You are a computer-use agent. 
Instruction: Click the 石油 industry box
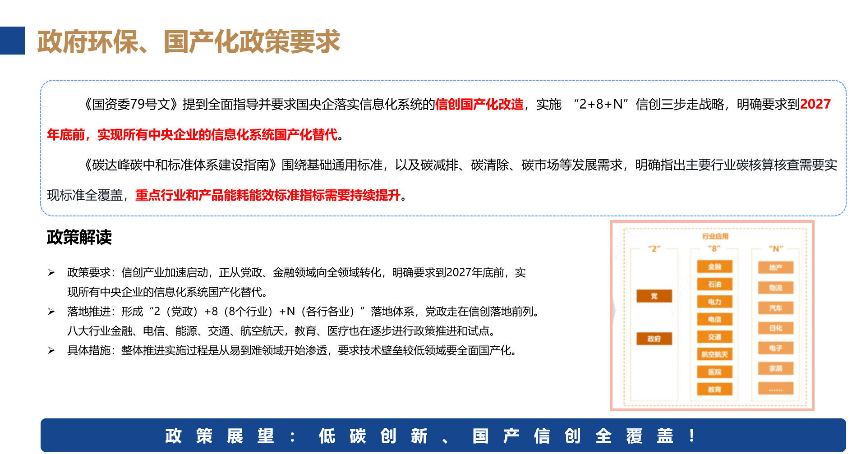tap(714, 284)
